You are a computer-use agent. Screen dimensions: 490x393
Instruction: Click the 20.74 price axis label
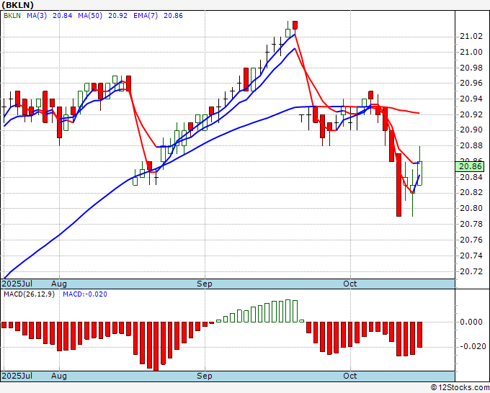471,256
